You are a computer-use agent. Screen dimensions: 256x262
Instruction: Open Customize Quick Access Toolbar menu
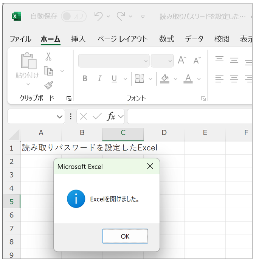pos(143,16)
